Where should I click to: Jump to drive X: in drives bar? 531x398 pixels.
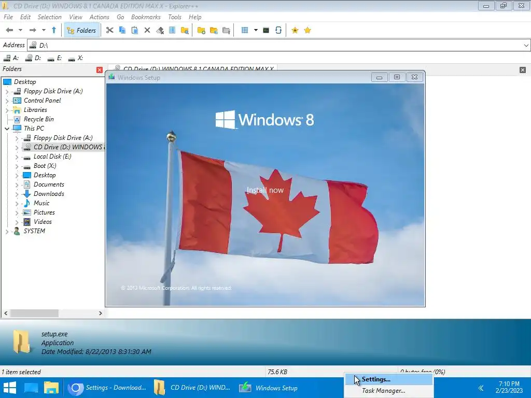coord(76,58)
